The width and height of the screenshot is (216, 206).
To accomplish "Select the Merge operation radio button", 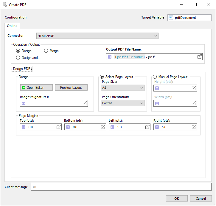I will coord(46,51).
